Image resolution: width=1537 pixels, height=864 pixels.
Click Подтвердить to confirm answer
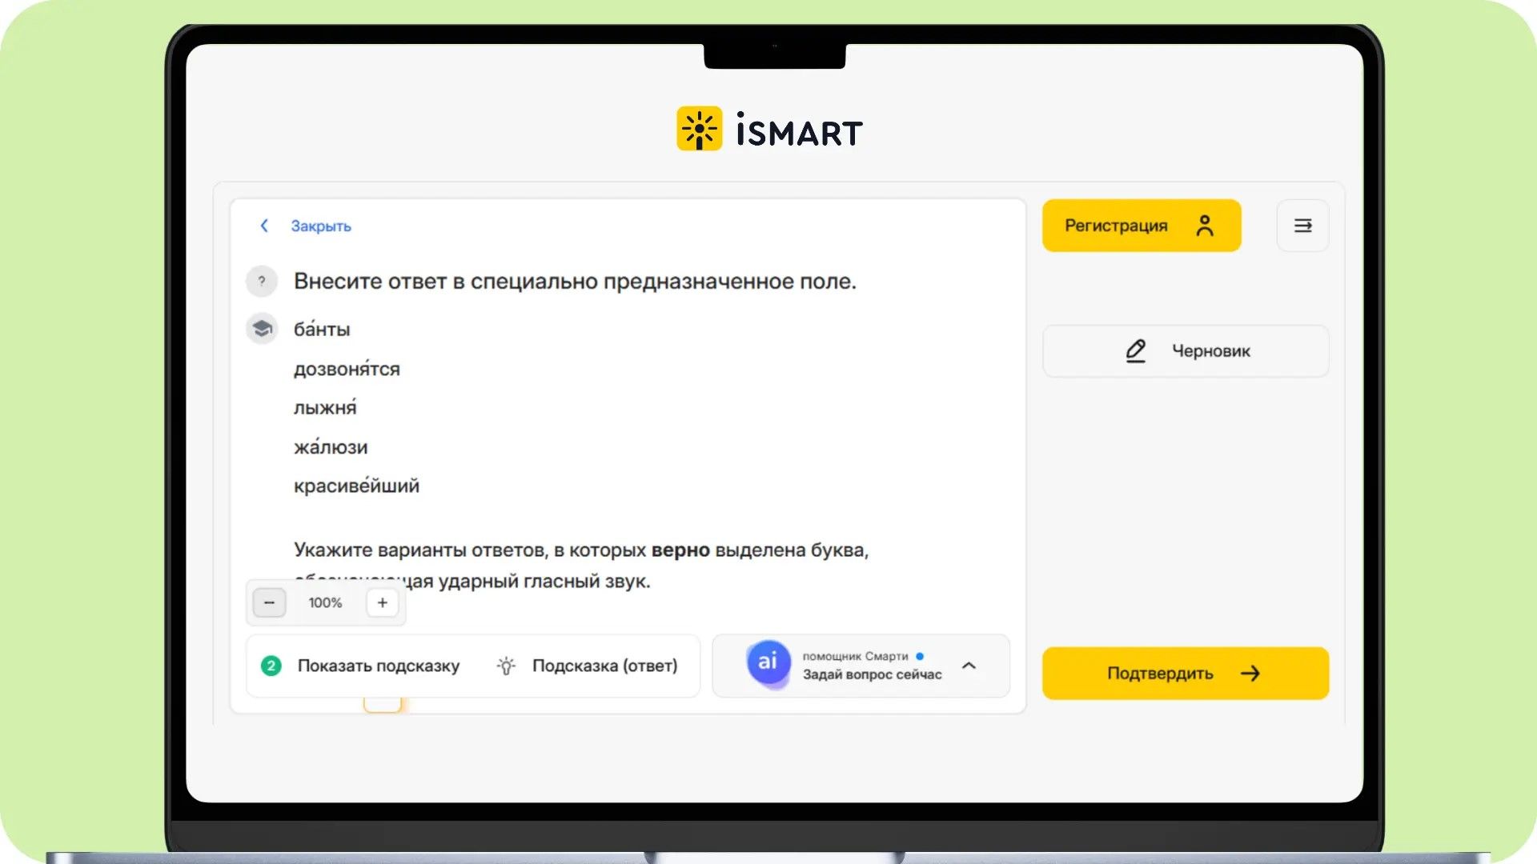pyautogui.click(x=1186, y=673)
